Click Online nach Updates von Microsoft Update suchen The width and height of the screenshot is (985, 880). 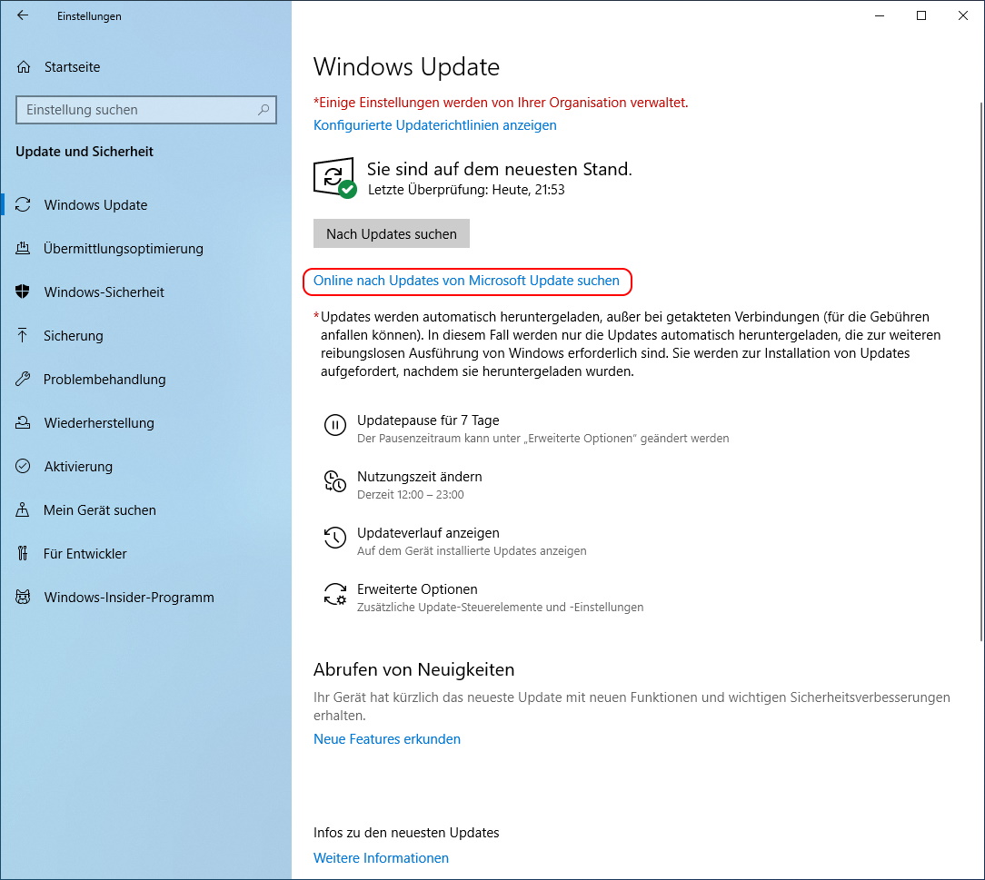coord(466,281)
